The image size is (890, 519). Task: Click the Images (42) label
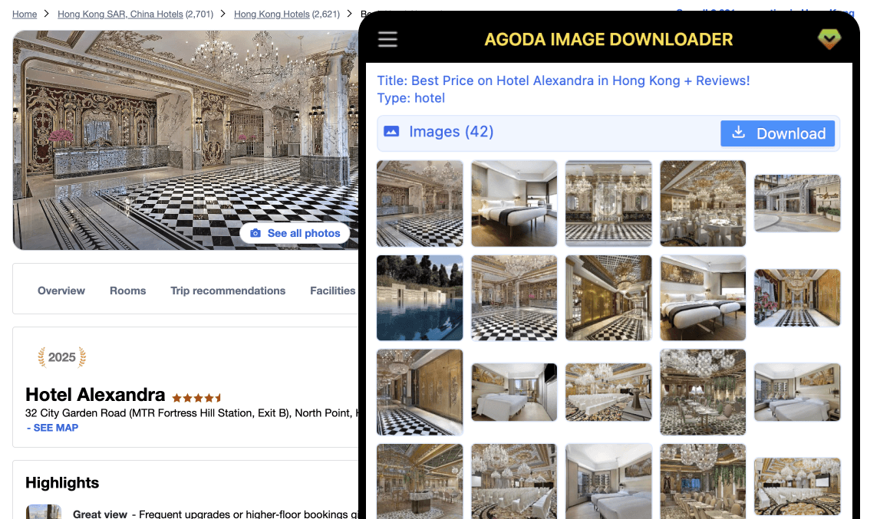(451, 132)
